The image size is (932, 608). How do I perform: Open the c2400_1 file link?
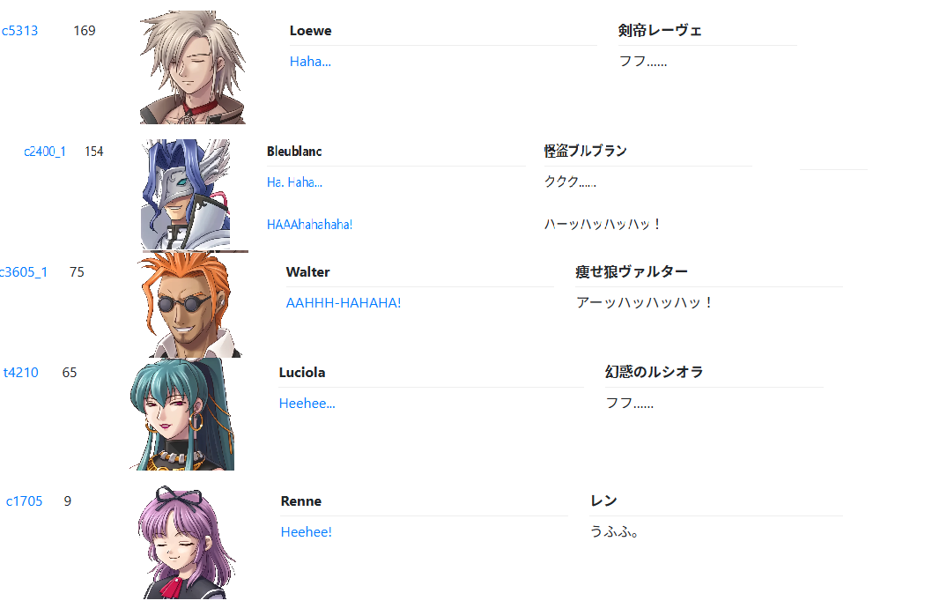tap(45, 152)
